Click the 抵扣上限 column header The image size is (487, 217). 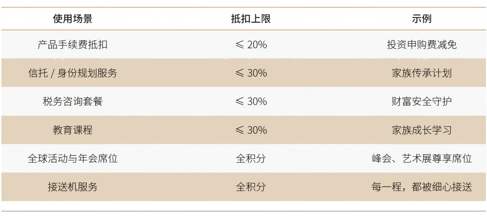(x=251, y=19)
